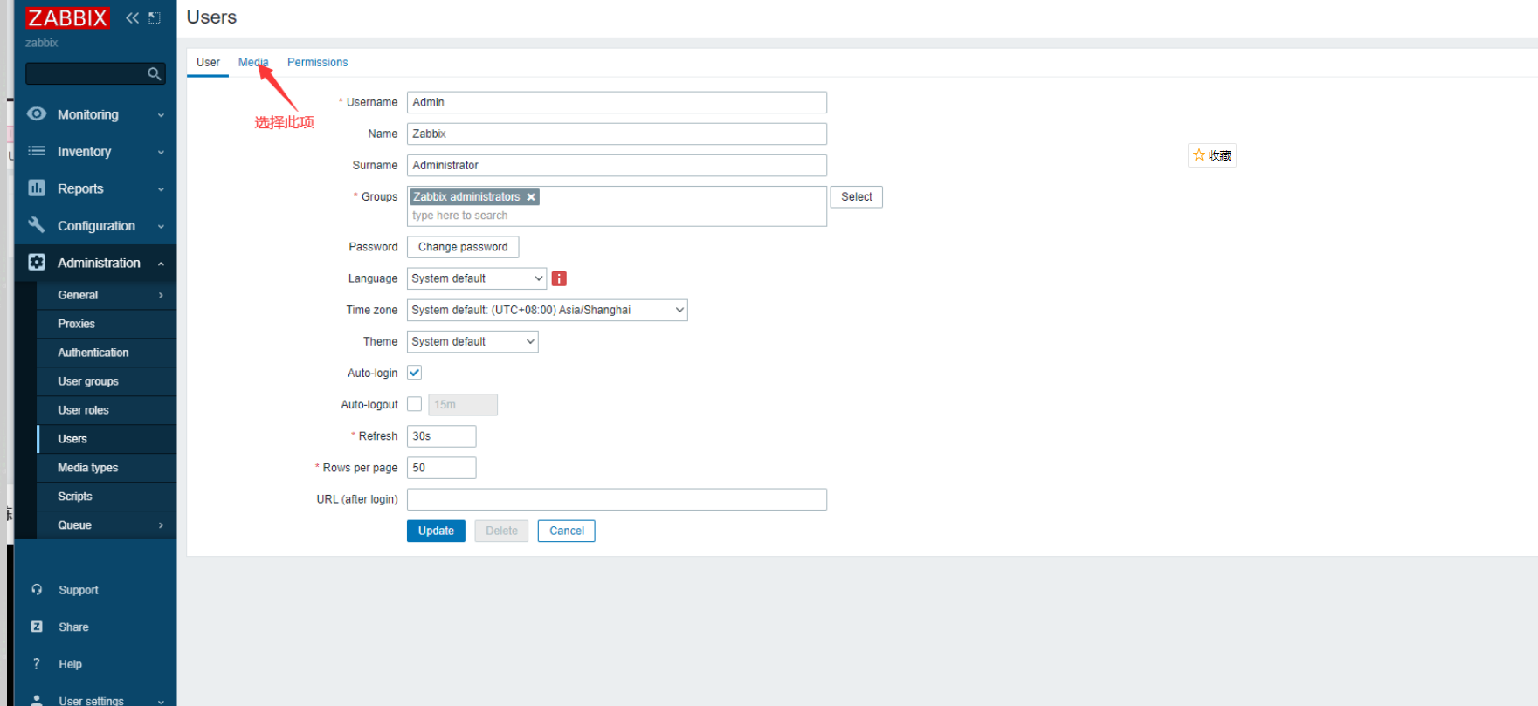
Task: Remove Zabbix administrators group tag
Action: [531, 197]
